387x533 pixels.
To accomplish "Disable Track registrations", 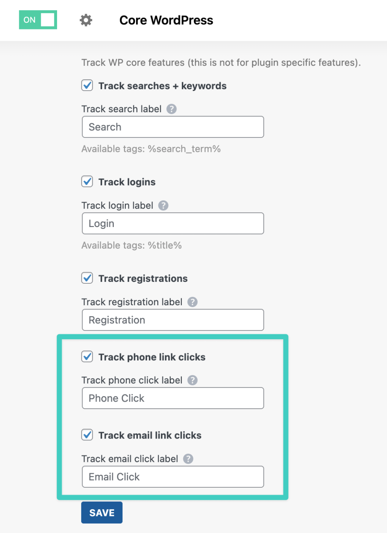I will point(87,278).
